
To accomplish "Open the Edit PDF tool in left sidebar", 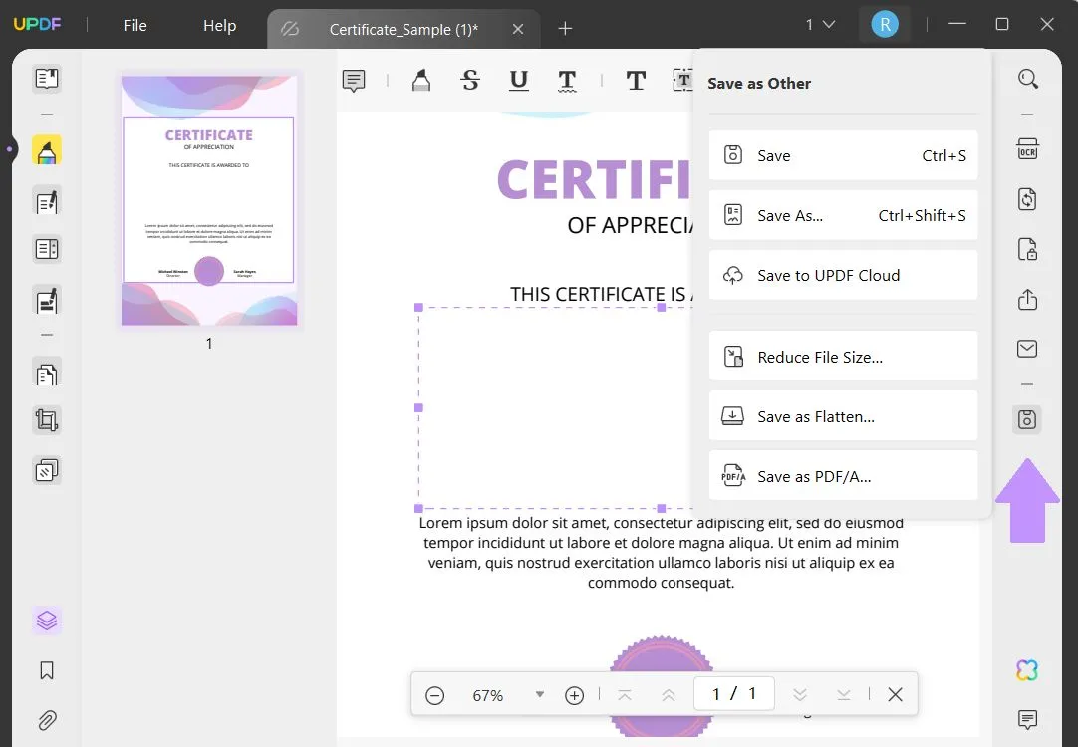I will [x=47, y=200].
